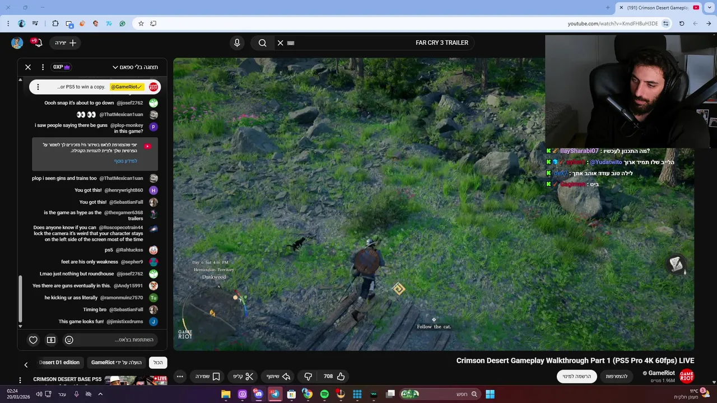Reload the page in Chrome
717x403 pixels.
tap(682, 24)
